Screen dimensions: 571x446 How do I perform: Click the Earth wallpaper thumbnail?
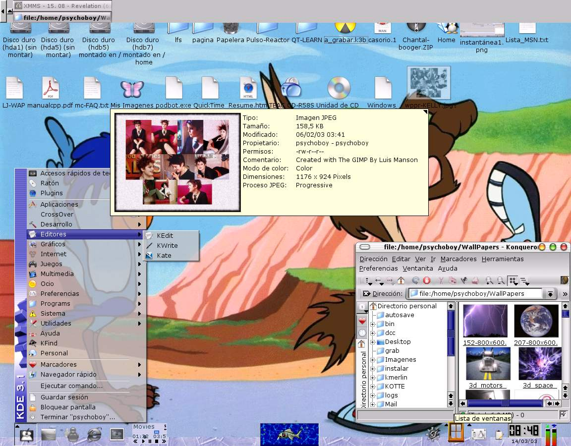click(536, 321)
